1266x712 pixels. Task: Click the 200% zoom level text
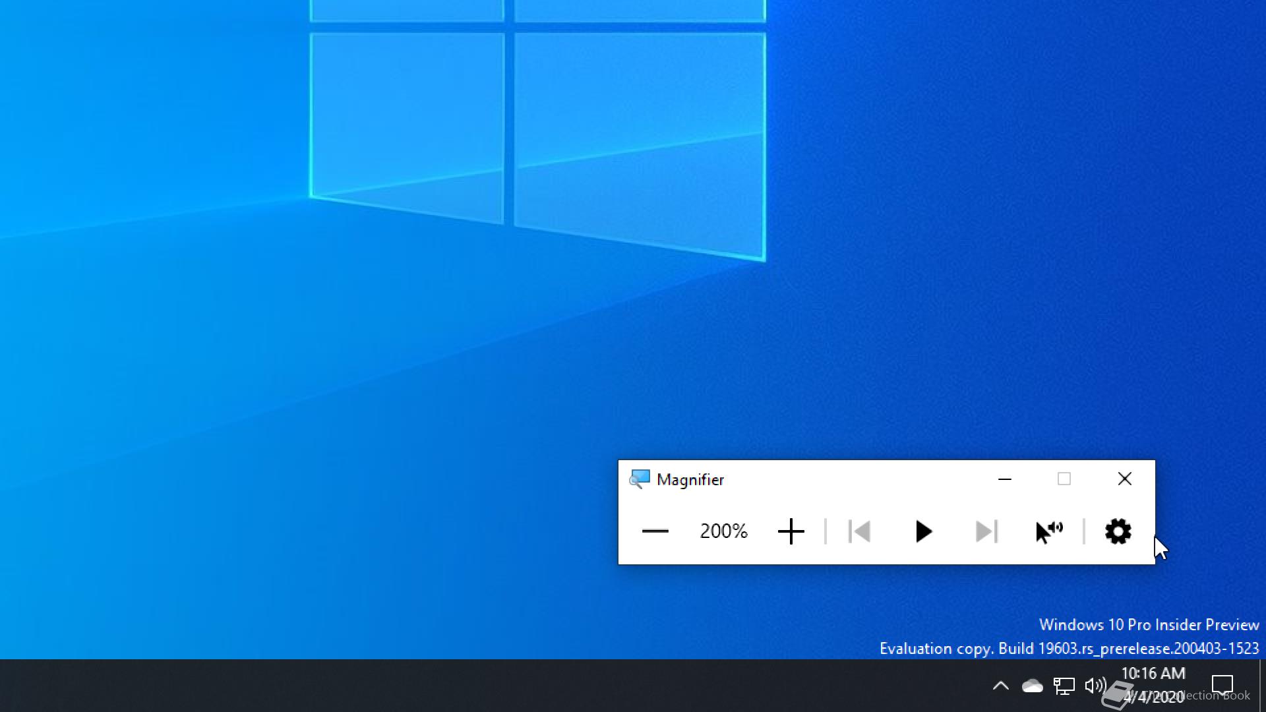723,531
